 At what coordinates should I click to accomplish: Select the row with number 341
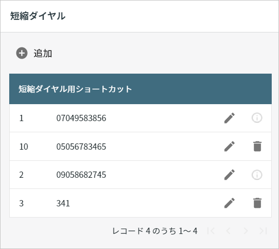(140, 203)
